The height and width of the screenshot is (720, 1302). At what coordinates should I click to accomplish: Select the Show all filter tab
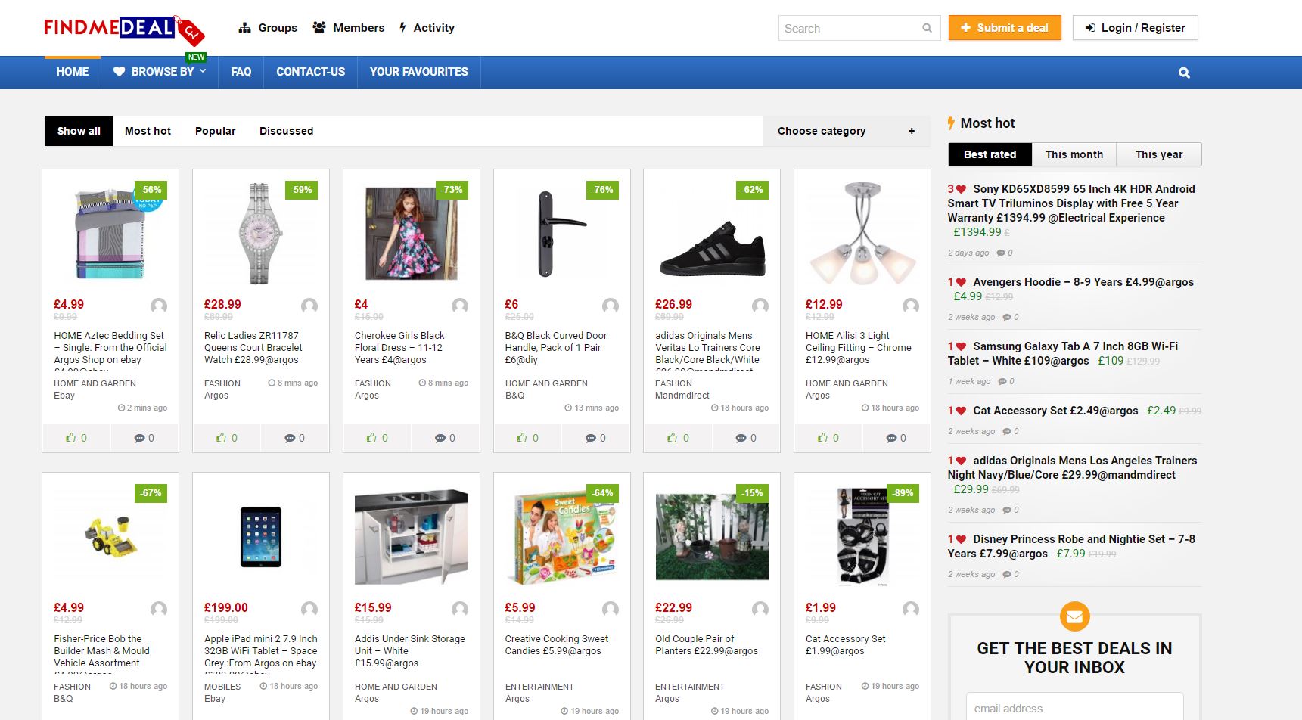79,131
